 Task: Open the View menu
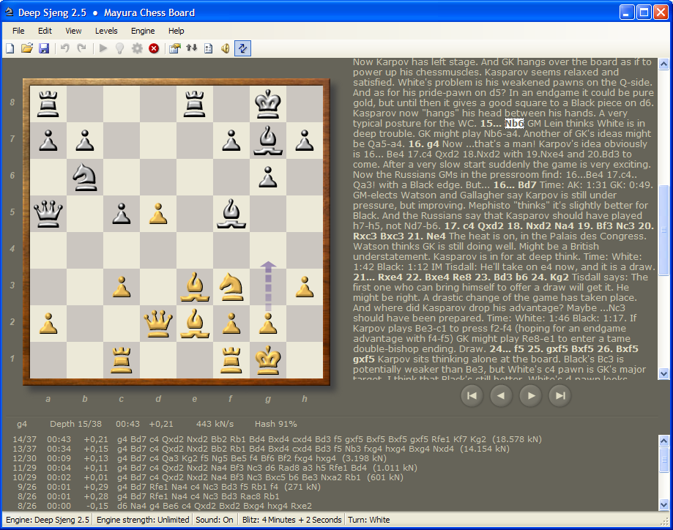73,31
